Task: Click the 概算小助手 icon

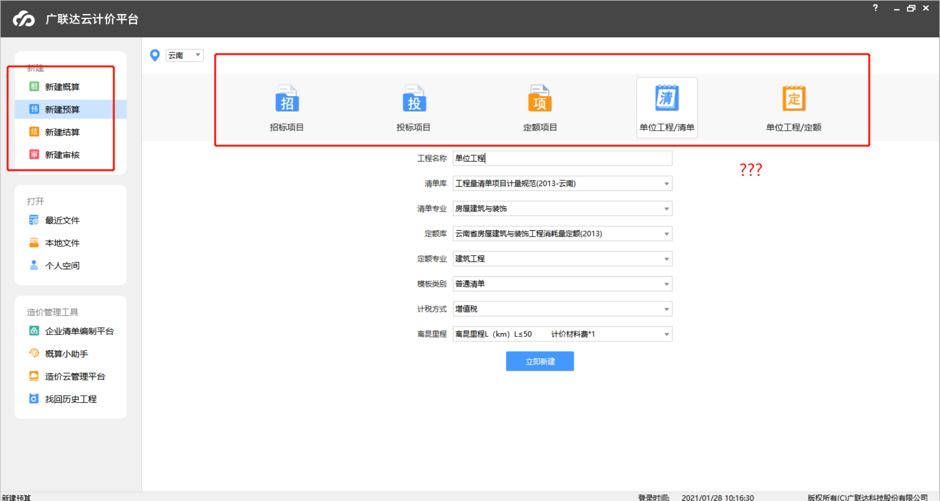Action: click(x=34, y=353)
